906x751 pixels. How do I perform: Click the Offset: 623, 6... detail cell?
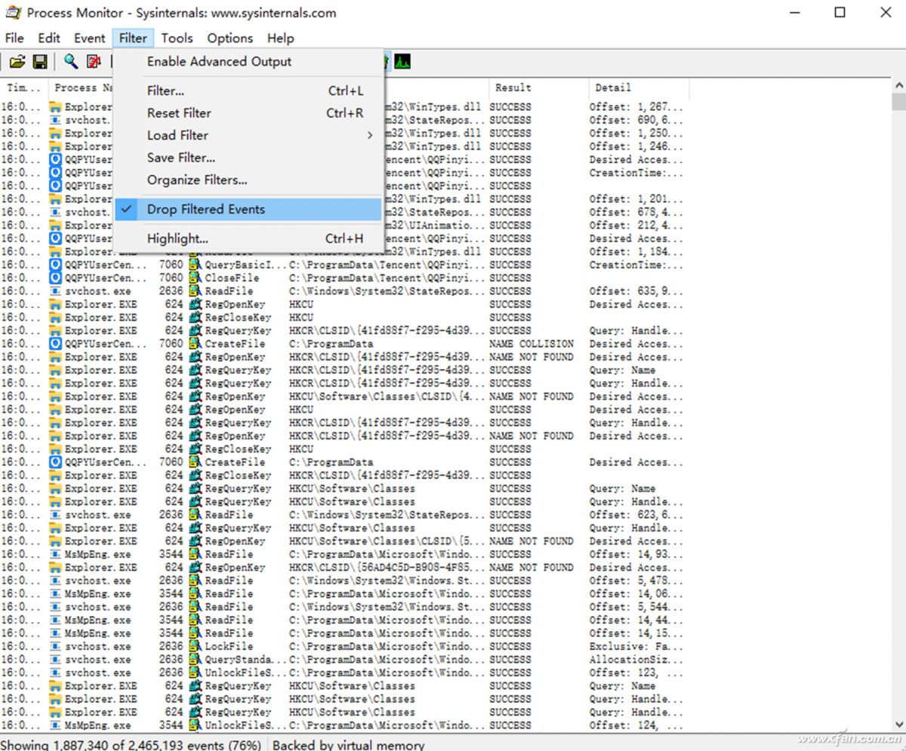[x=636, y=515]
